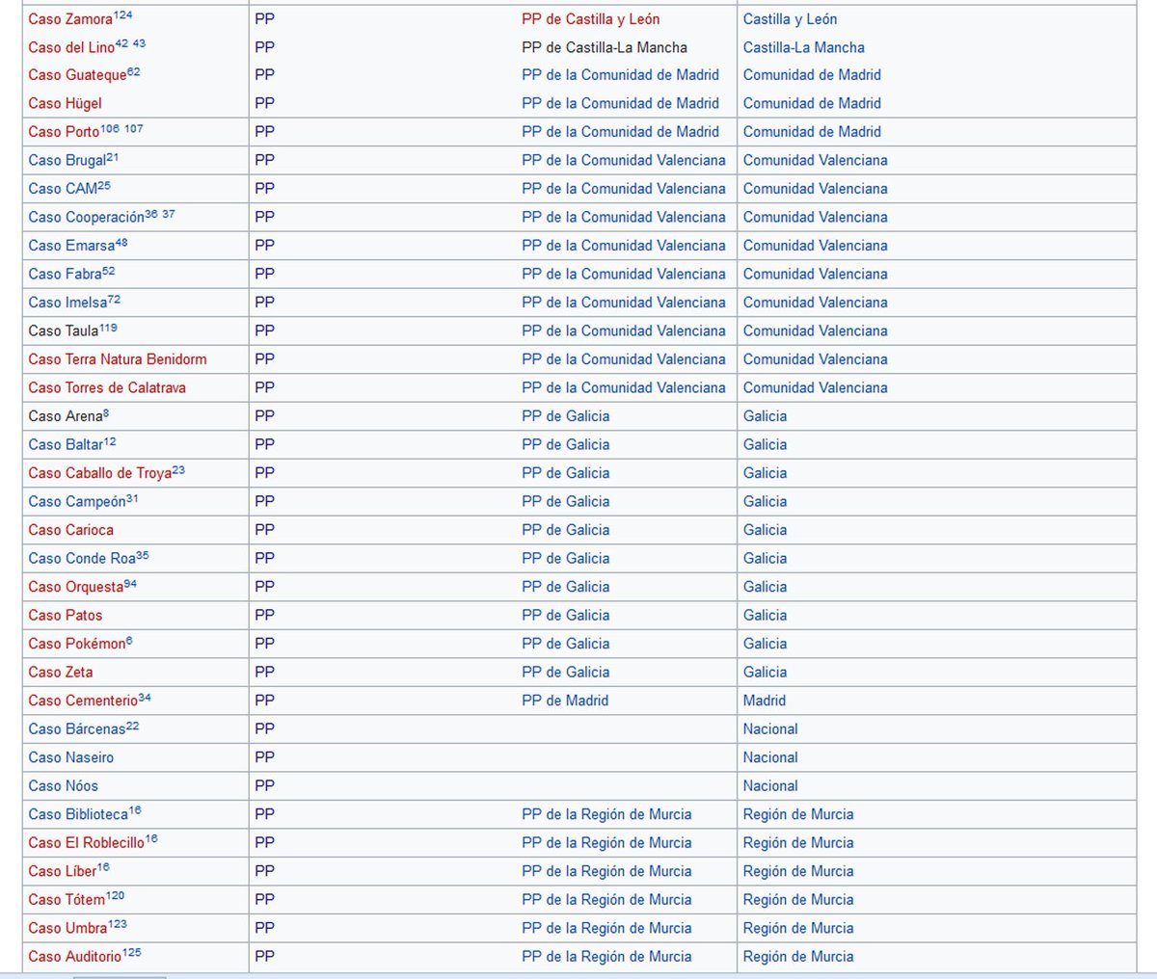Click the Caso Imelsa link
Viewport: 1157px width, 979px height.
click(67, 303)
